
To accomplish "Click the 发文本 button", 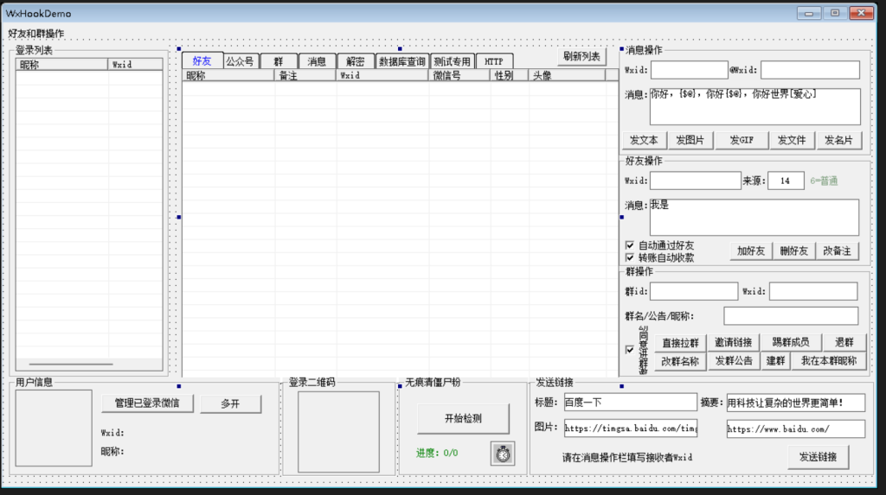I will tap(644, 140).
